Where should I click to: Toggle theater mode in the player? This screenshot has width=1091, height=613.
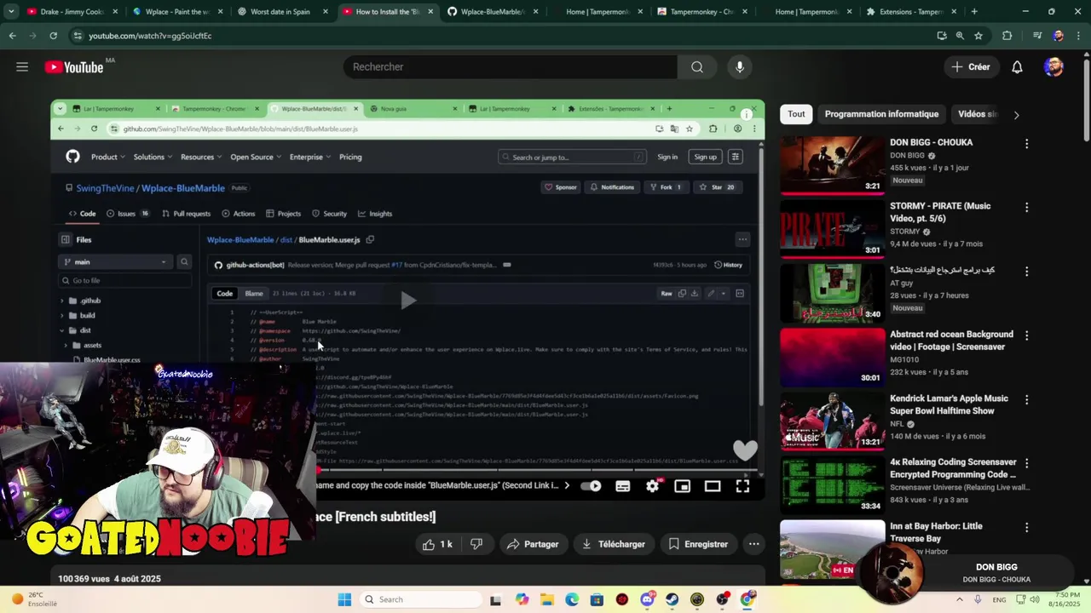pos(712,486)
